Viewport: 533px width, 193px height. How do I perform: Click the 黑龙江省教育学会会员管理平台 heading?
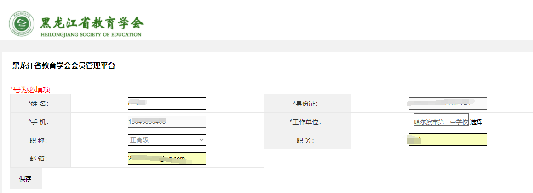click(x=63, y=66)
